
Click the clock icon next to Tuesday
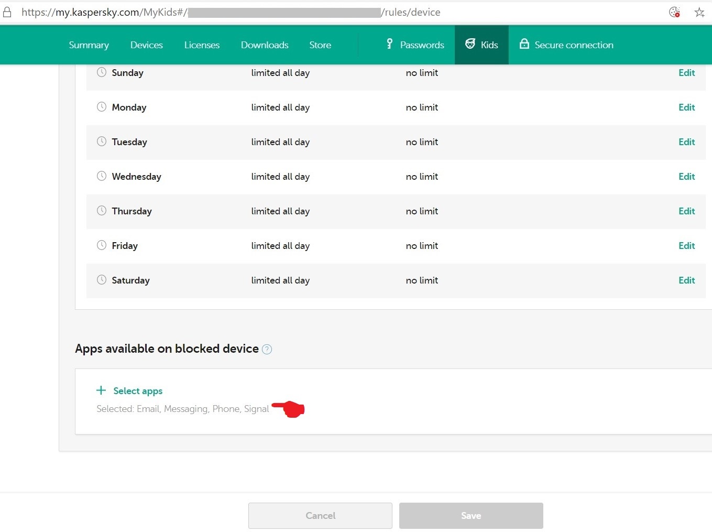102,142
